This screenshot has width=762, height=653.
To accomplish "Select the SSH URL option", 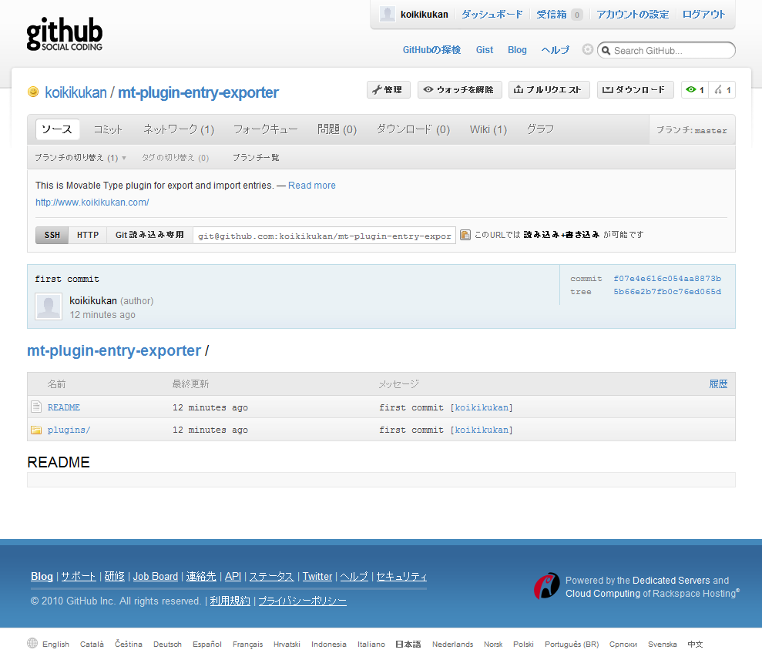I will coord(52,235).
